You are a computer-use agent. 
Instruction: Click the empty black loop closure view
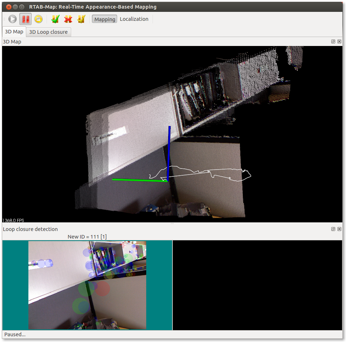[257, 285]
